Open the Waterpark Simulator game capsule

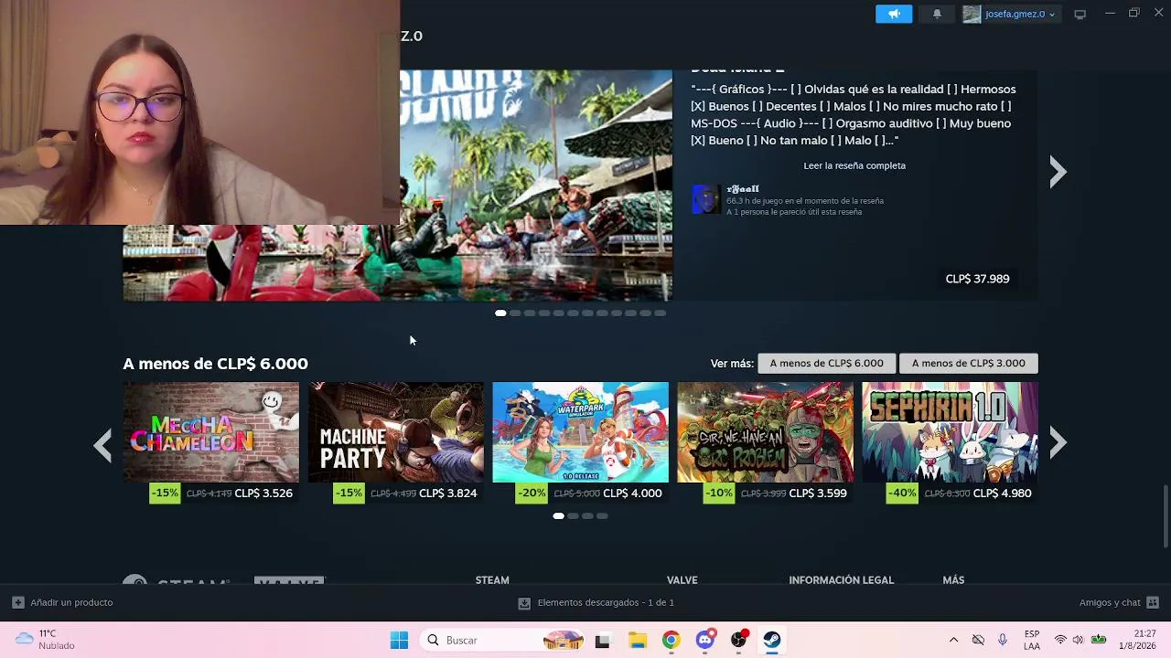click(x=581, y=432)
